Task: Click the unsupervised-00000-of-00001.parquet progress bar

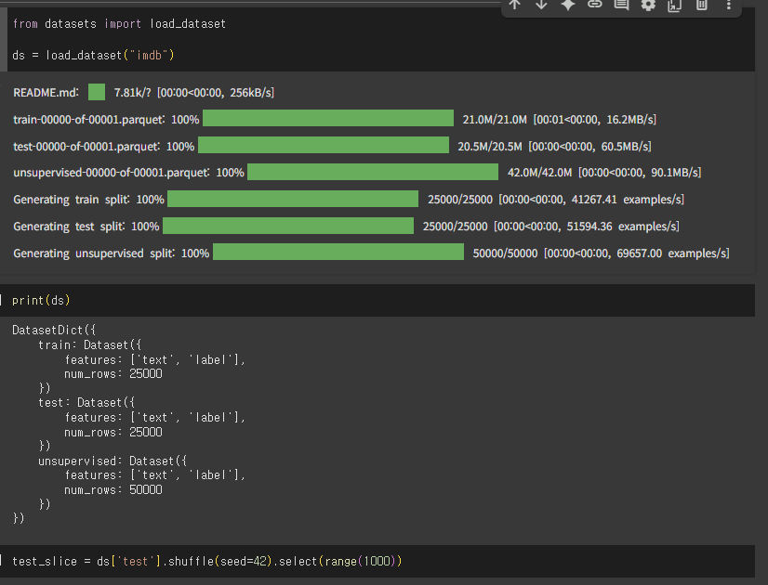Action: click(373, 172)
